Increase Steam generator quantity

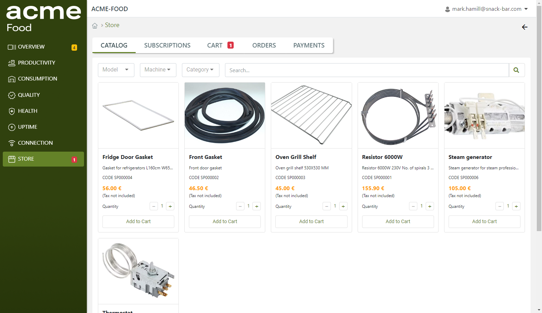coord(516,206)
